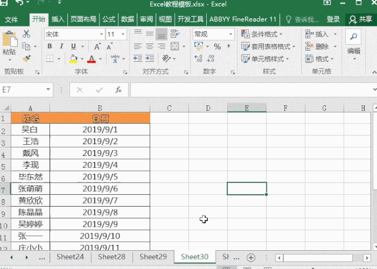Apply yellow fill color bucket
This screenshot has width=377, height=269.
[x=73, y=58]
